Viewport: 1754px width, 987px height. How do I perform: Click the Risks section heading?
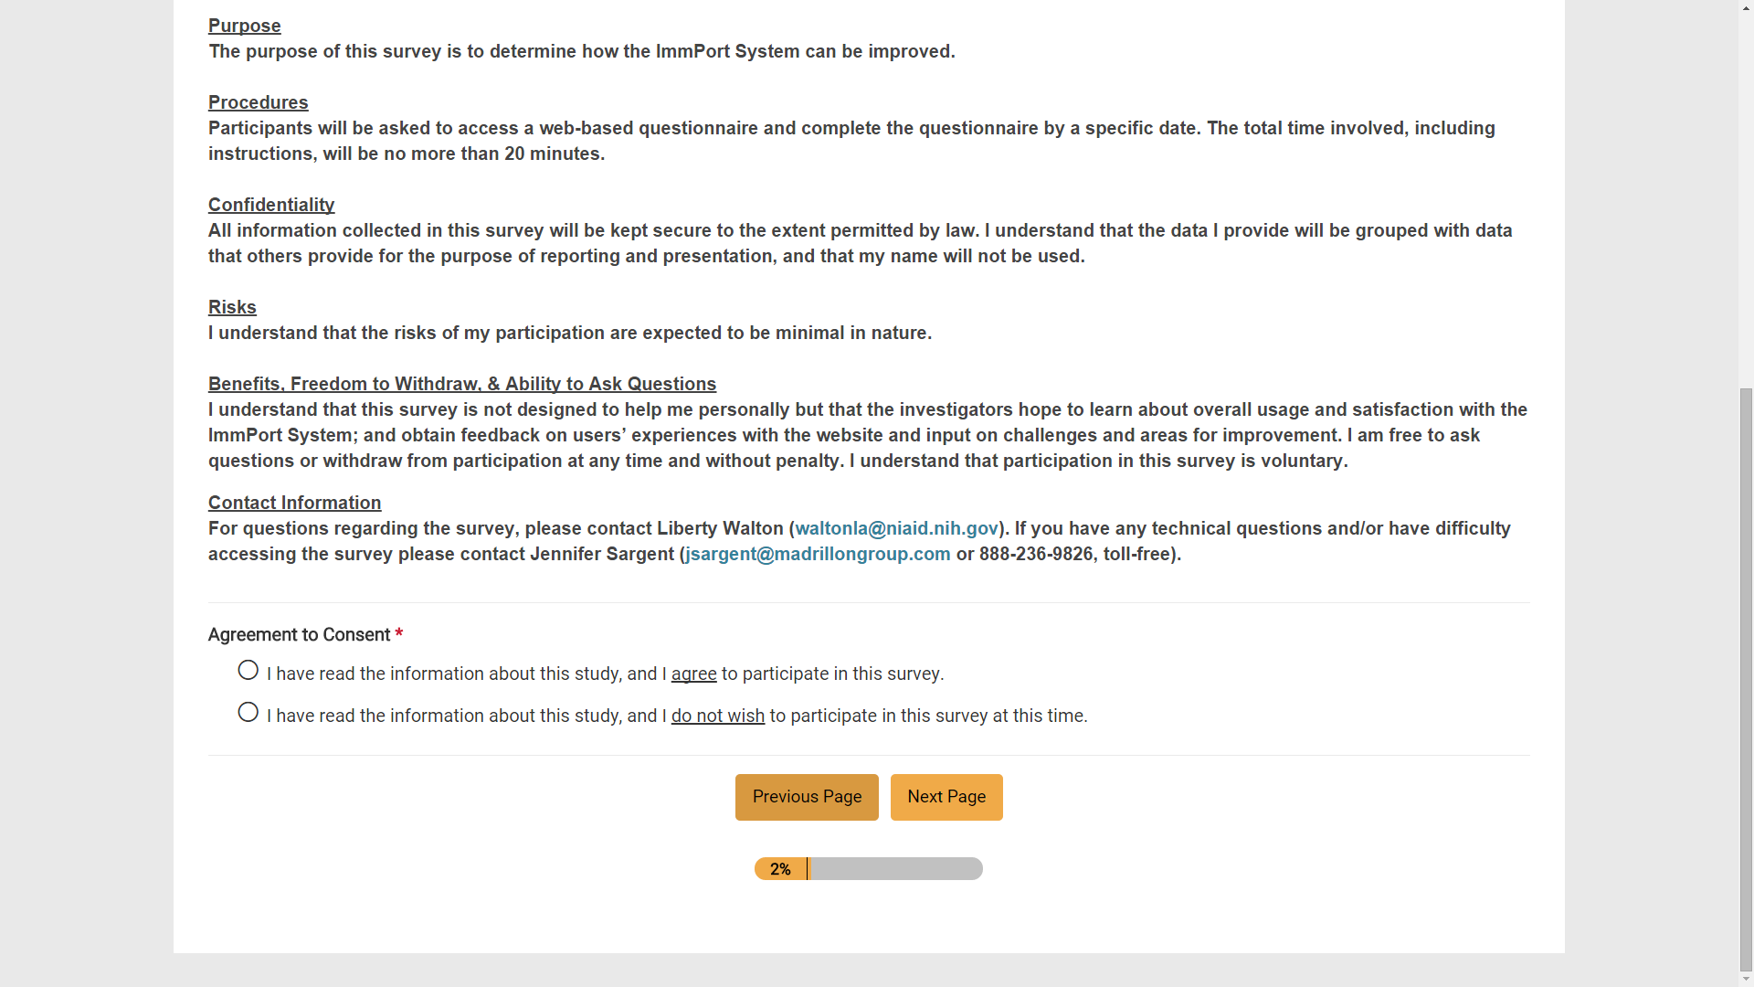tap(232, 308)
